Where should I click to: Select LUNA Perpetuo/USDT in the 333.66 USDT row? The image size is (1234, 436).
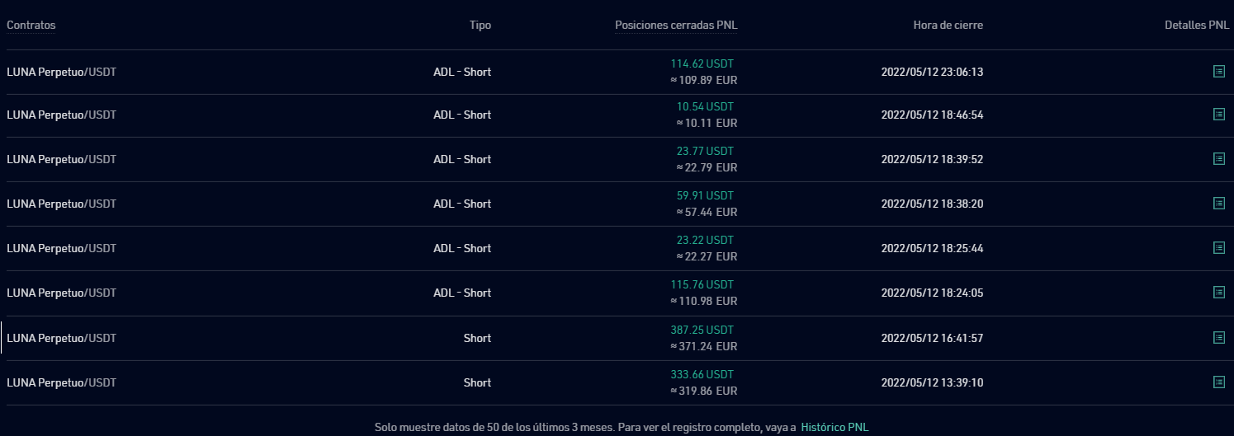62,382
